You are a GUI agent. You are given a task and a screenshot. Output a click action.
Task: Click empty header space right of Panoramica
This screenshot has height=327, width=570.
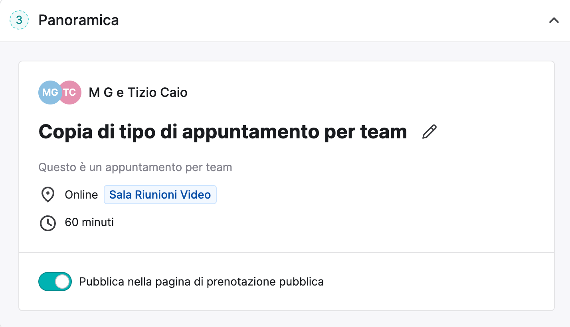coord(319,20)
